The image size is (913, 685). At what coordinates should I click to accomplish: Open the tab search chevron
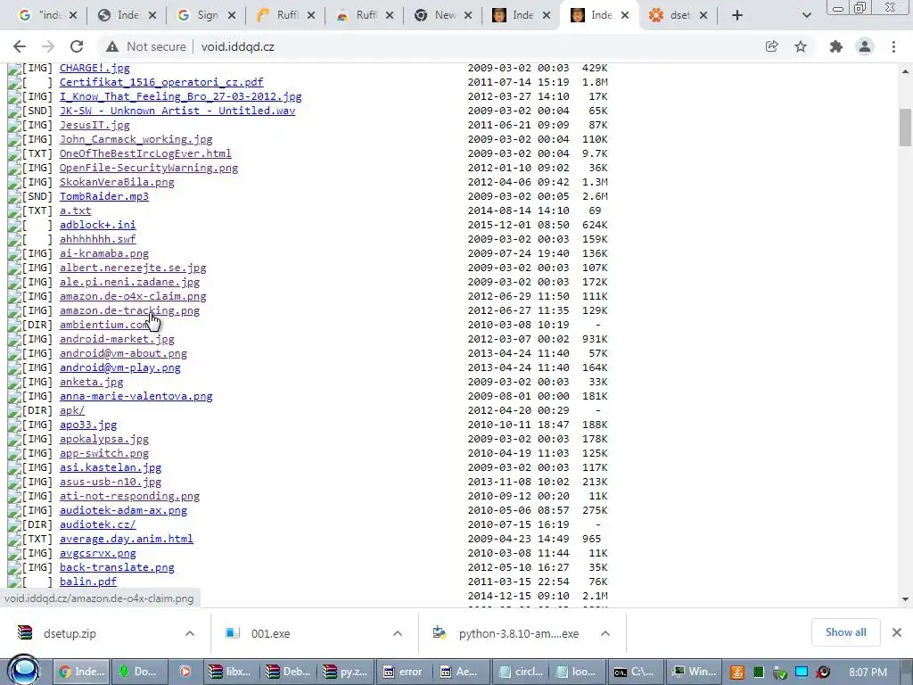point(806,16)
